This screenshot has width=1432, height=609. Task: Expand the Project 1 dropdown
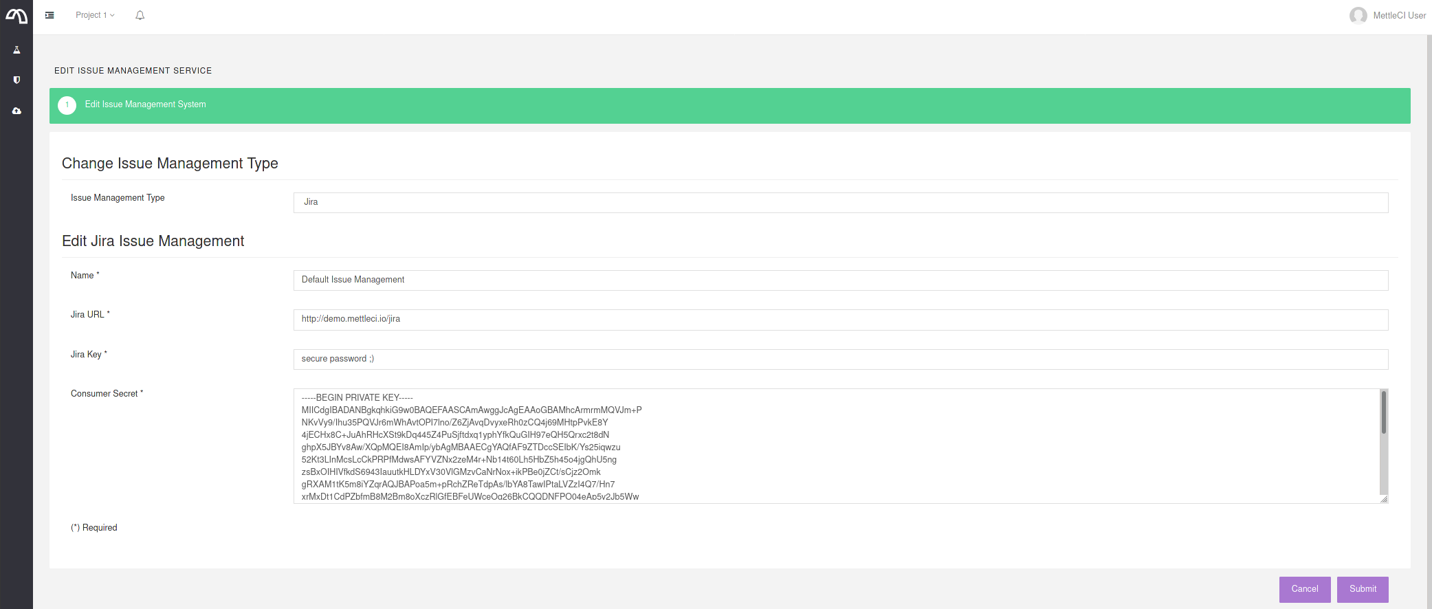[95, 15]
